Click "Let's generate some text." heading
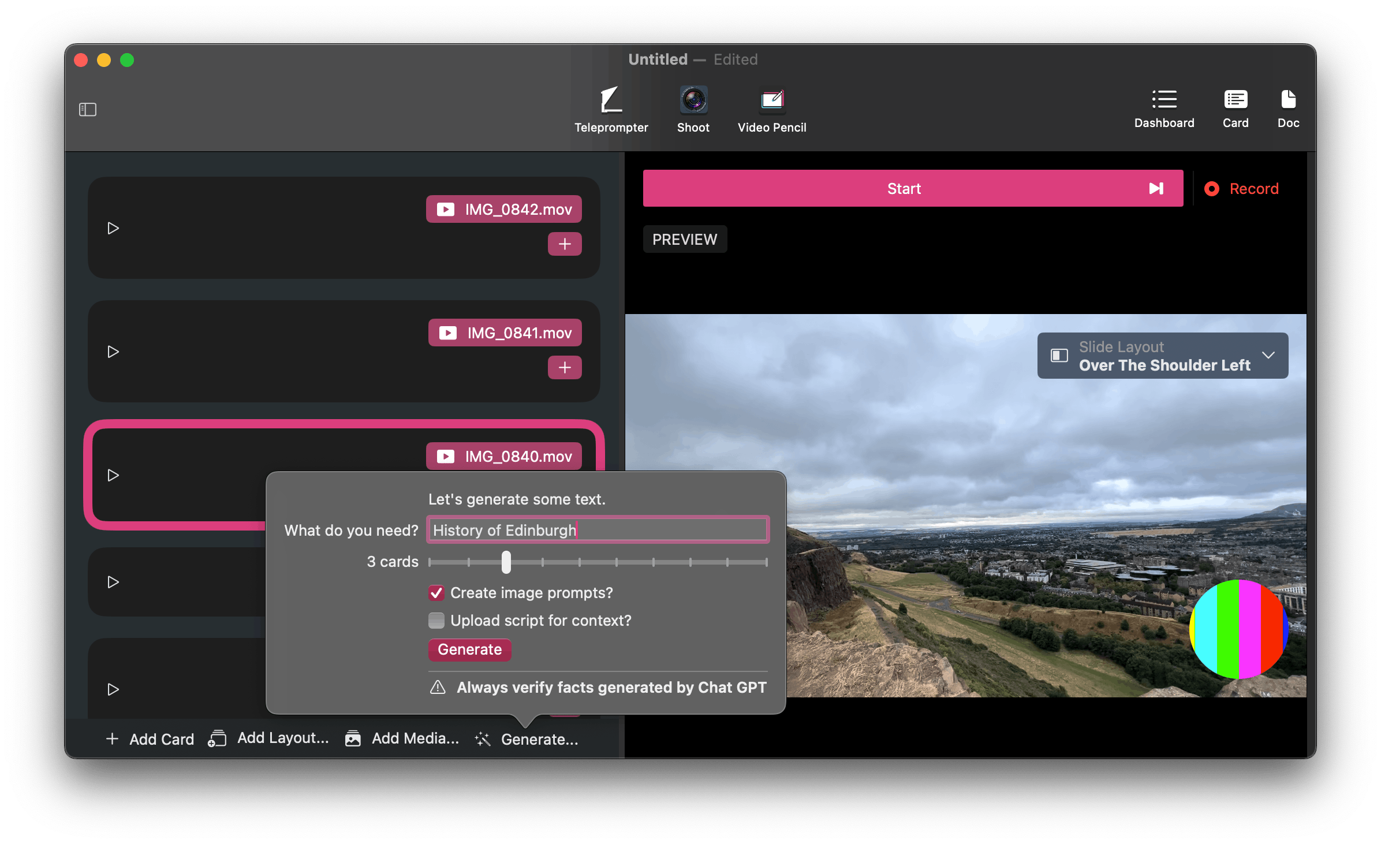 (517, 499)
